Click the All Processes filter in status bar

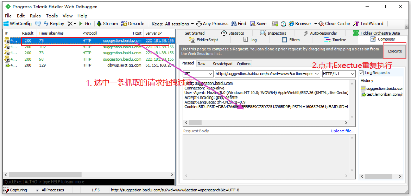(50, 190)
